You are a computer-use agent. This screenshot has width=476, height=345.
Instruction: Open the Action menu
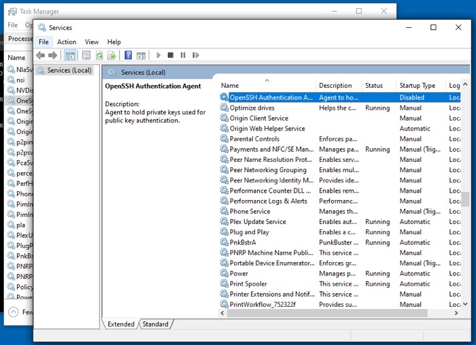[x=67, y=42]
